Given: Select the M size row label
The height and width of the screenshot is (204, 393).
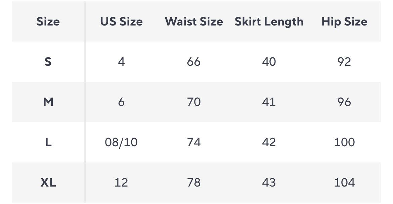Looking at the screenshot, I should tap(48, 102).
